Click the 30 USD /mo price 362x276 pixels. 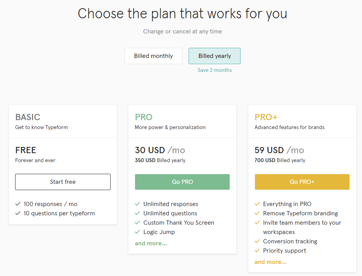tap(160, 150)
